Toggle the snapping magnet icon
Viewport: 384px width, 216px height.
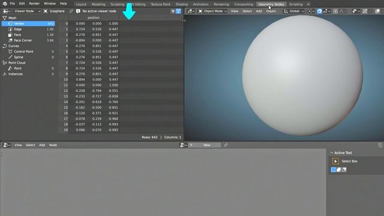click(319, 11)
